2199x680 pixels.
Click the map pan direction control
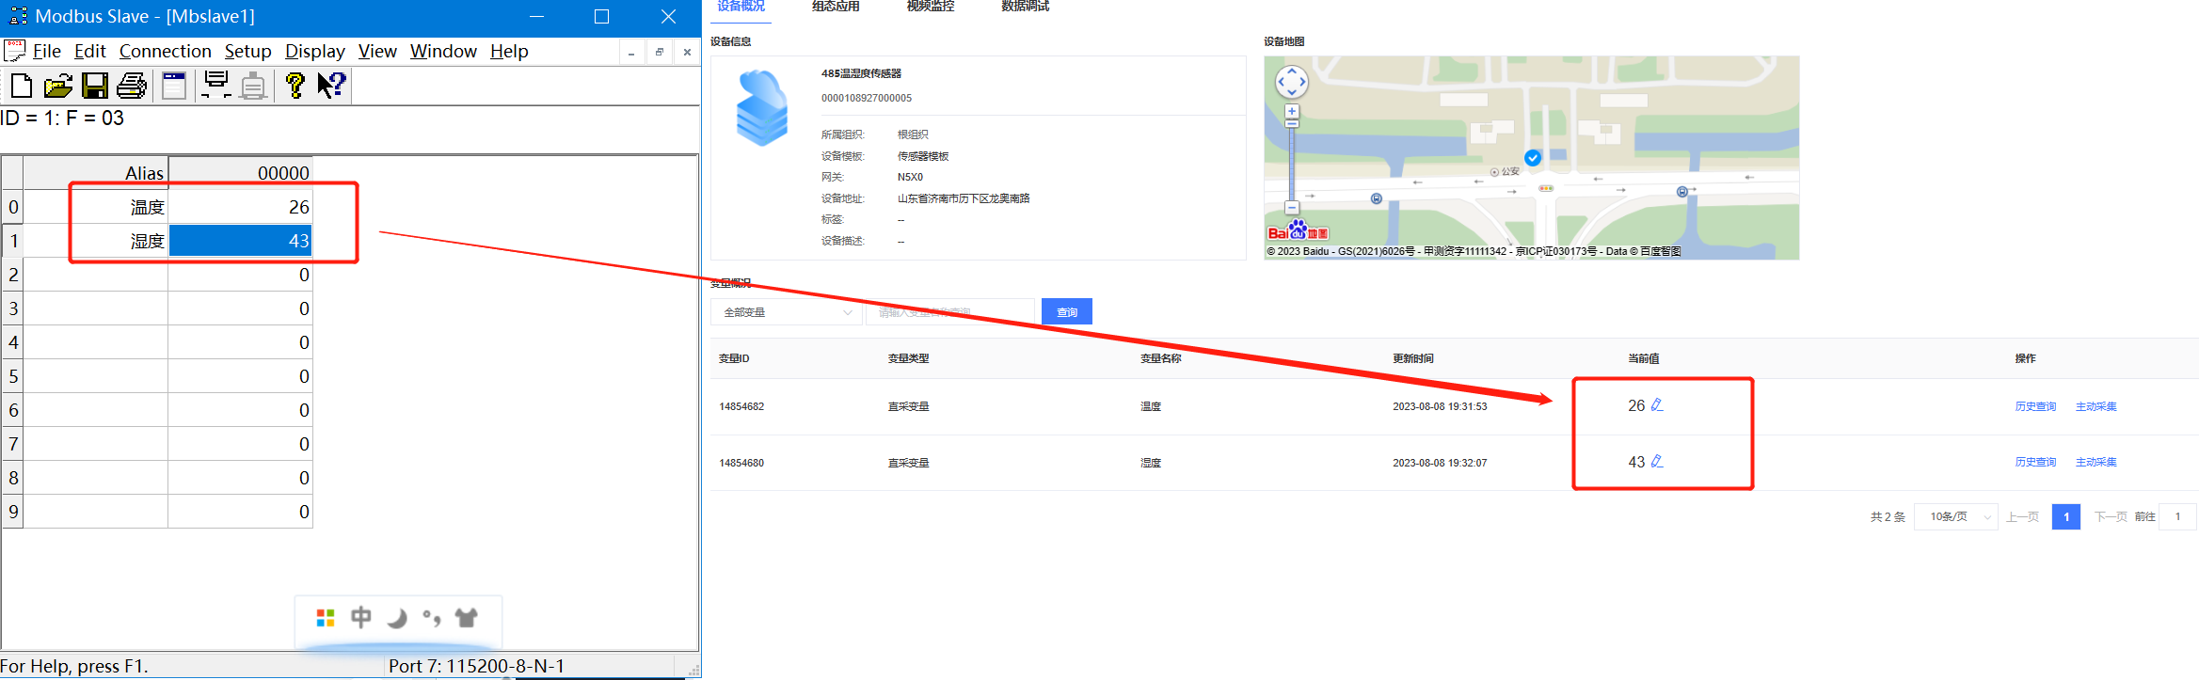(1291, 82)
